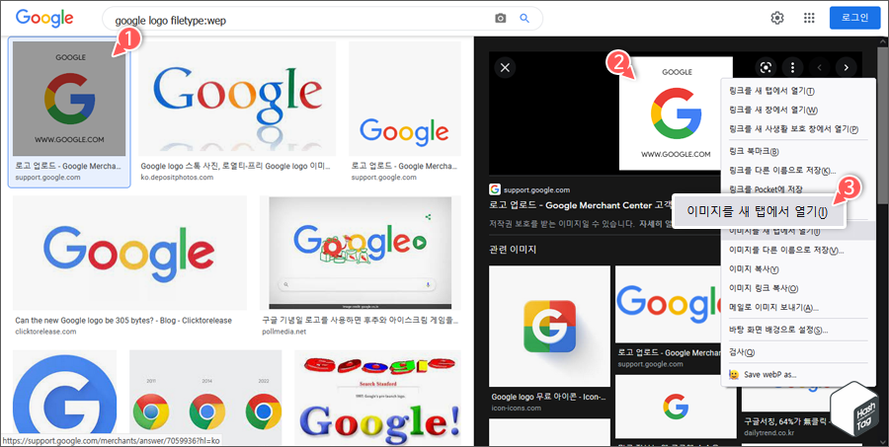The height and width of the screenshot is (447, 889).
Task: Close the image preview panel
Action: 505,68
